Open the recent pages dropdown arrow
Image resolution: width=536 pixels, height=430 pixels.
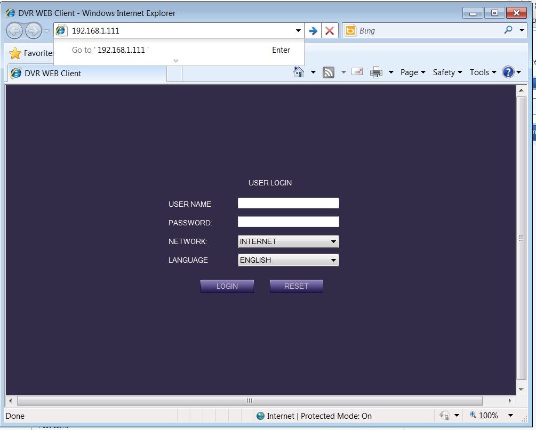click(x=47, y=31)
